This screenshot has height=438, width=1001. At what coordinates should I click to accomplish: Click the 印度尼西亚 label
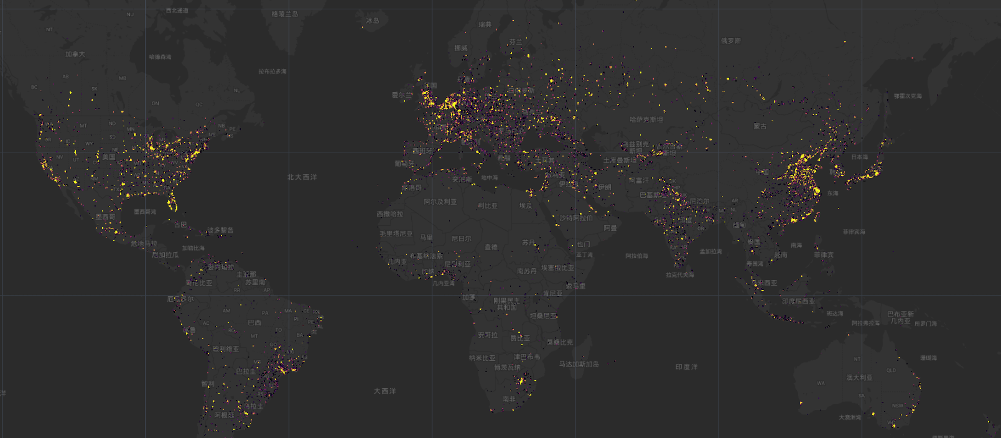(798, 301)
